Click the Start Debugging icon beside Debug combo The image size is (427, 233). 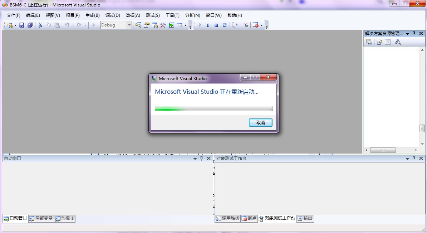(x=93, y=25)
